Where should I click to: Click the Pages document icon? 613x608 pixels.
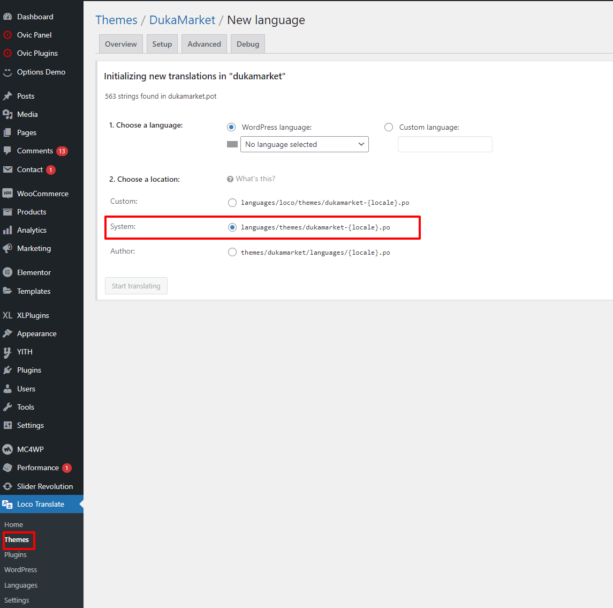[x=7, y=133]
